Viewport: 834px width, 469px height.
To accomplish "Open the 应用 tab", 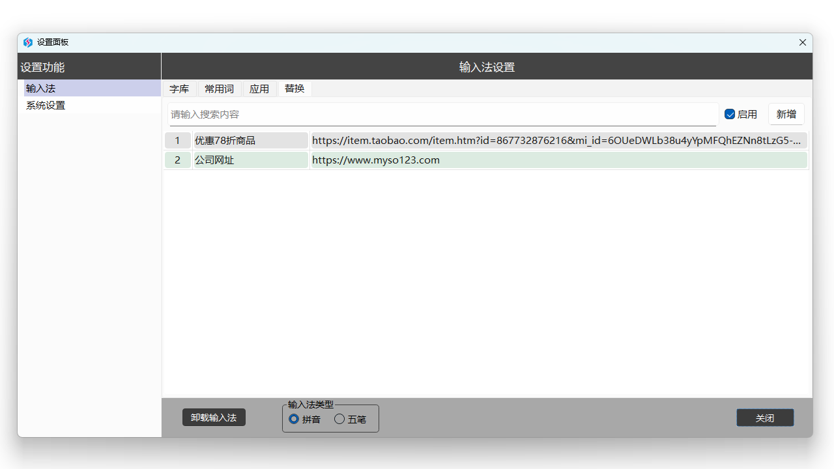I will 259,89.
